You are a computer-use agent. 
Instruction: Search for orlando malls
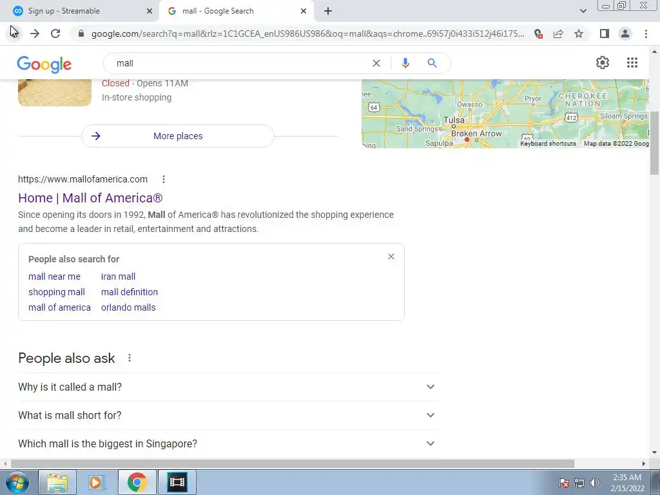[x=128, y=307]
